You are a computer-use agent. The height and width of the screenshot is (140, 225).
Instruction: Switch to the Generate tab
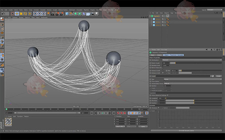pyautogui.click(x=180, y=55)
